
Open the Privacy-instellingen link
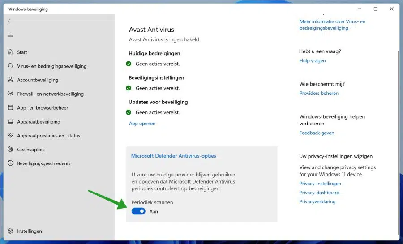(x=320, y=184)
